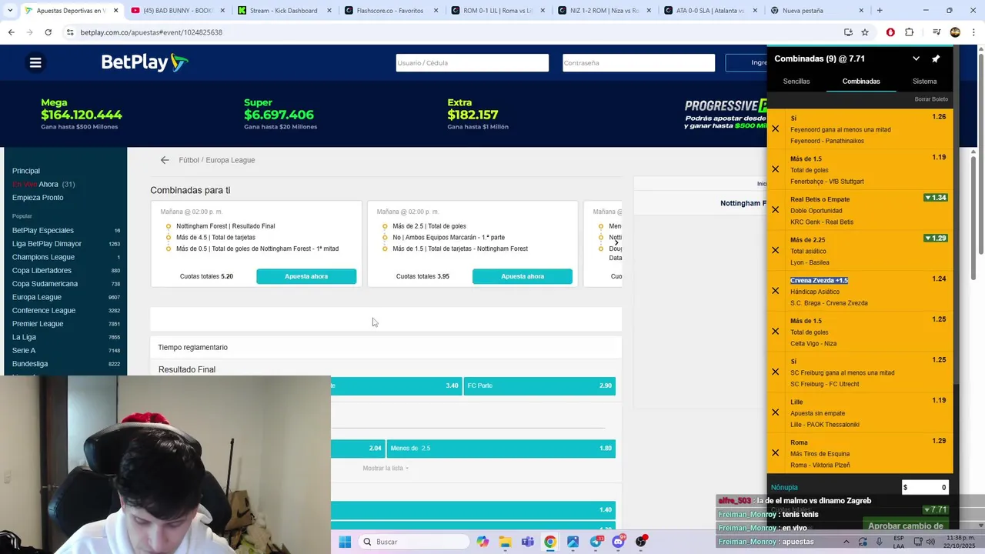Viewport: 985px width, 554px height.
Task: Open the tab search dropdown in Chrome
Action: [9, 11]
